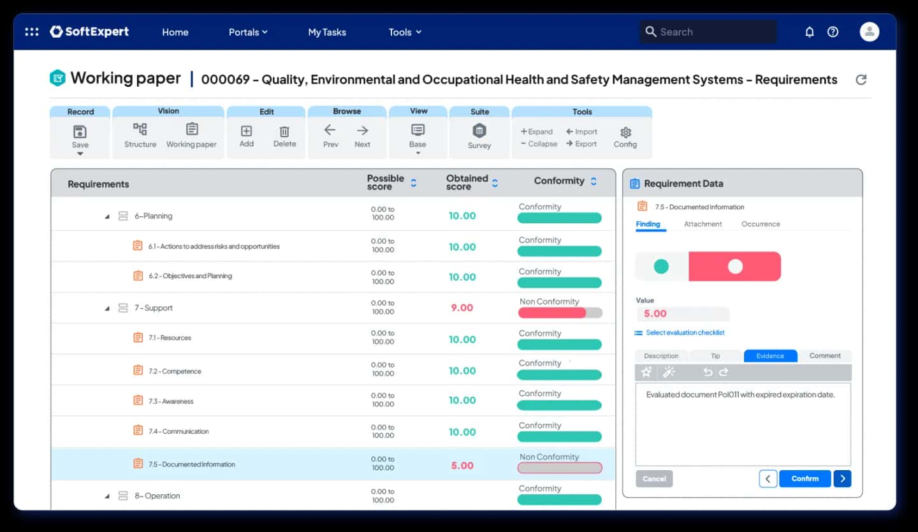Open the Description tab
The image size is (918, 532).
click(x=661, y=356)
